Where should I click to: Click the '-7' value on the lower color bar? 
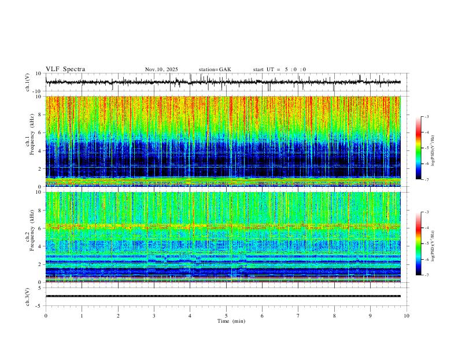pos(426,275)
